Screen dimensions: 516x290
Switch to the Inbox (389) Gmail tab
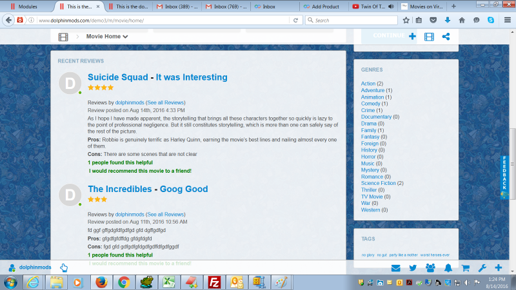coord(177,6)
